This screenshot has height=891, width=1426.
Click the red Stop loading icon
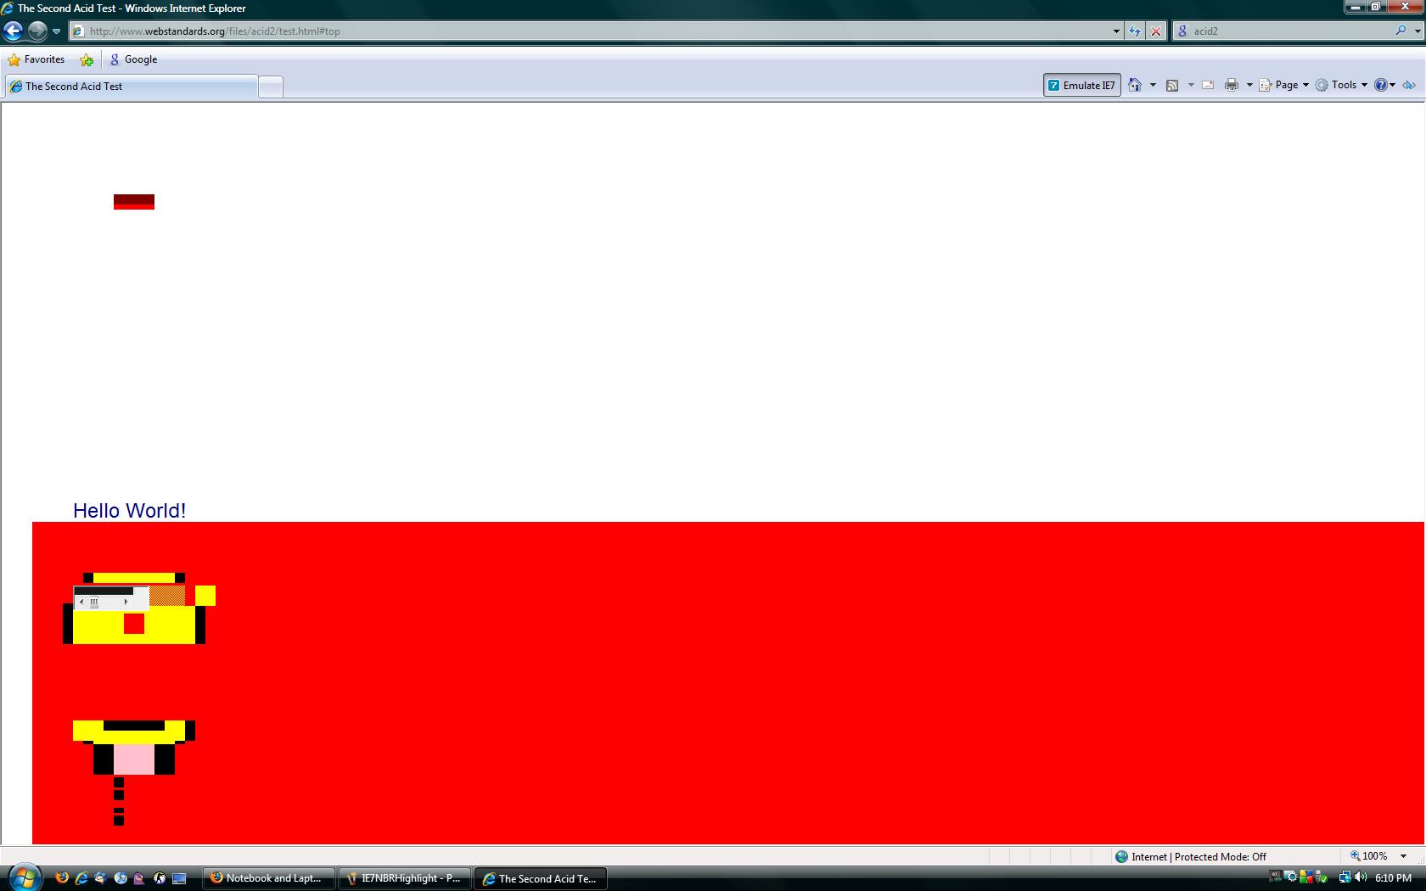1155,31
